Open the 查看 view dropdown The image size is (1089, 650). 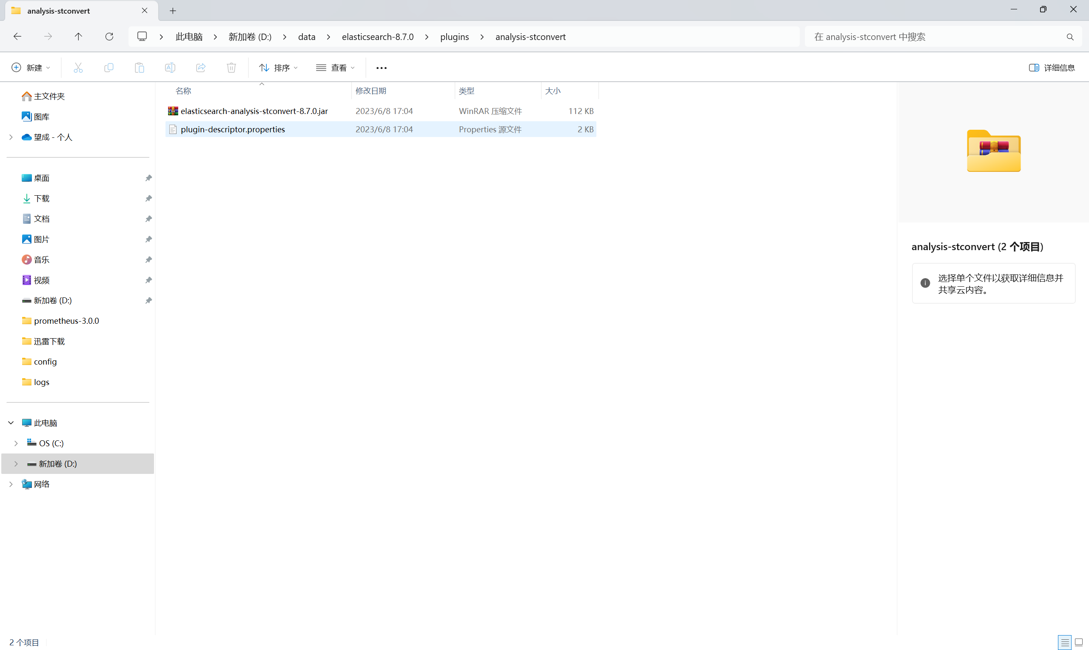335,68
